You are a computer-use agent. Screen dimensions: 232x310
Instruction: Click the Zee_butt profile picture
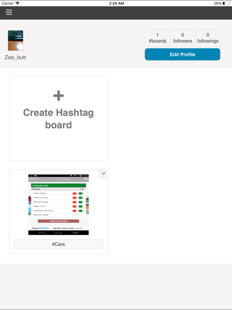[x=15, y=40]
